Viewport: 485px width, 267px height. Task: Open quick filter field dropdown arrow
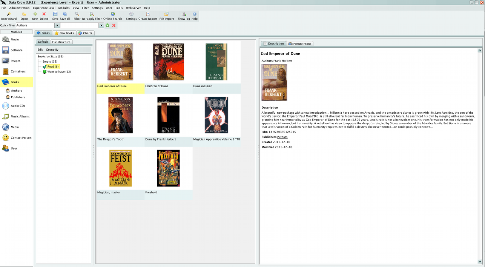tap(57, 25)
